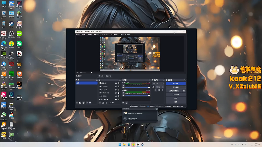
Task: Move the selected source up
Action: click(110, 103)
